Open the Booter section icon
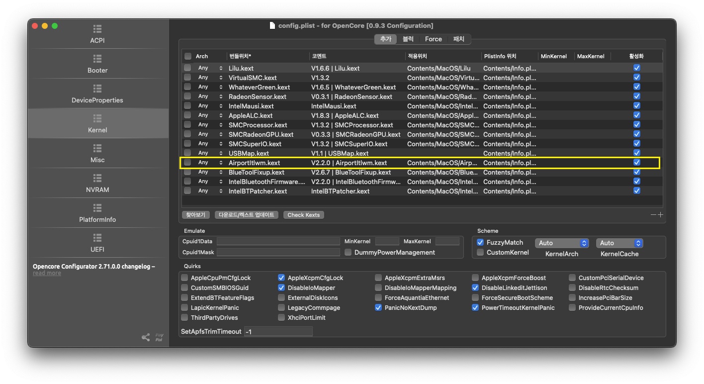 pyautogui.click(x=97, y=59)
